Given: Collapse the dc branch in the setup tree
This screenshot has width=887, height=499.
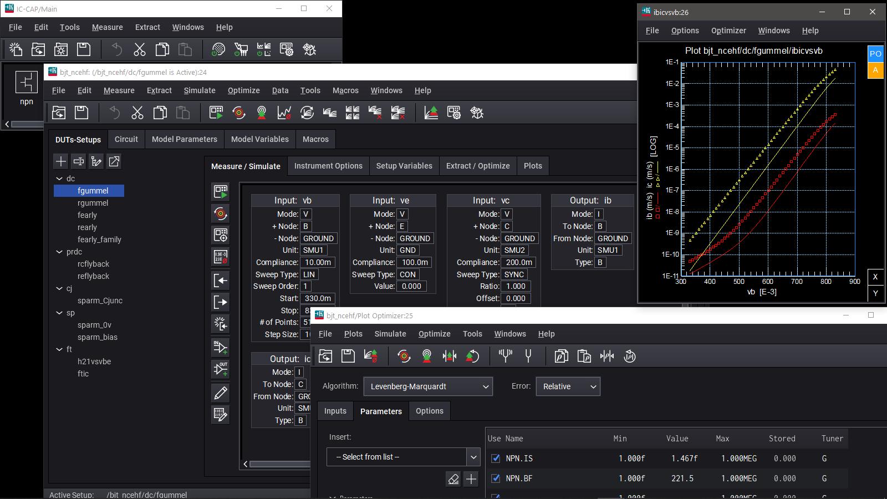Looking at the screenshot, I should pos(59,179).
